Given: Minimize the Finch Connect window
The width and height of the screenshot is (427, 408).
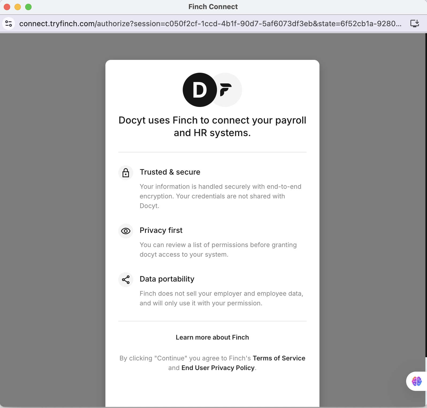Looking at the screenshot, I should point(18,7).
